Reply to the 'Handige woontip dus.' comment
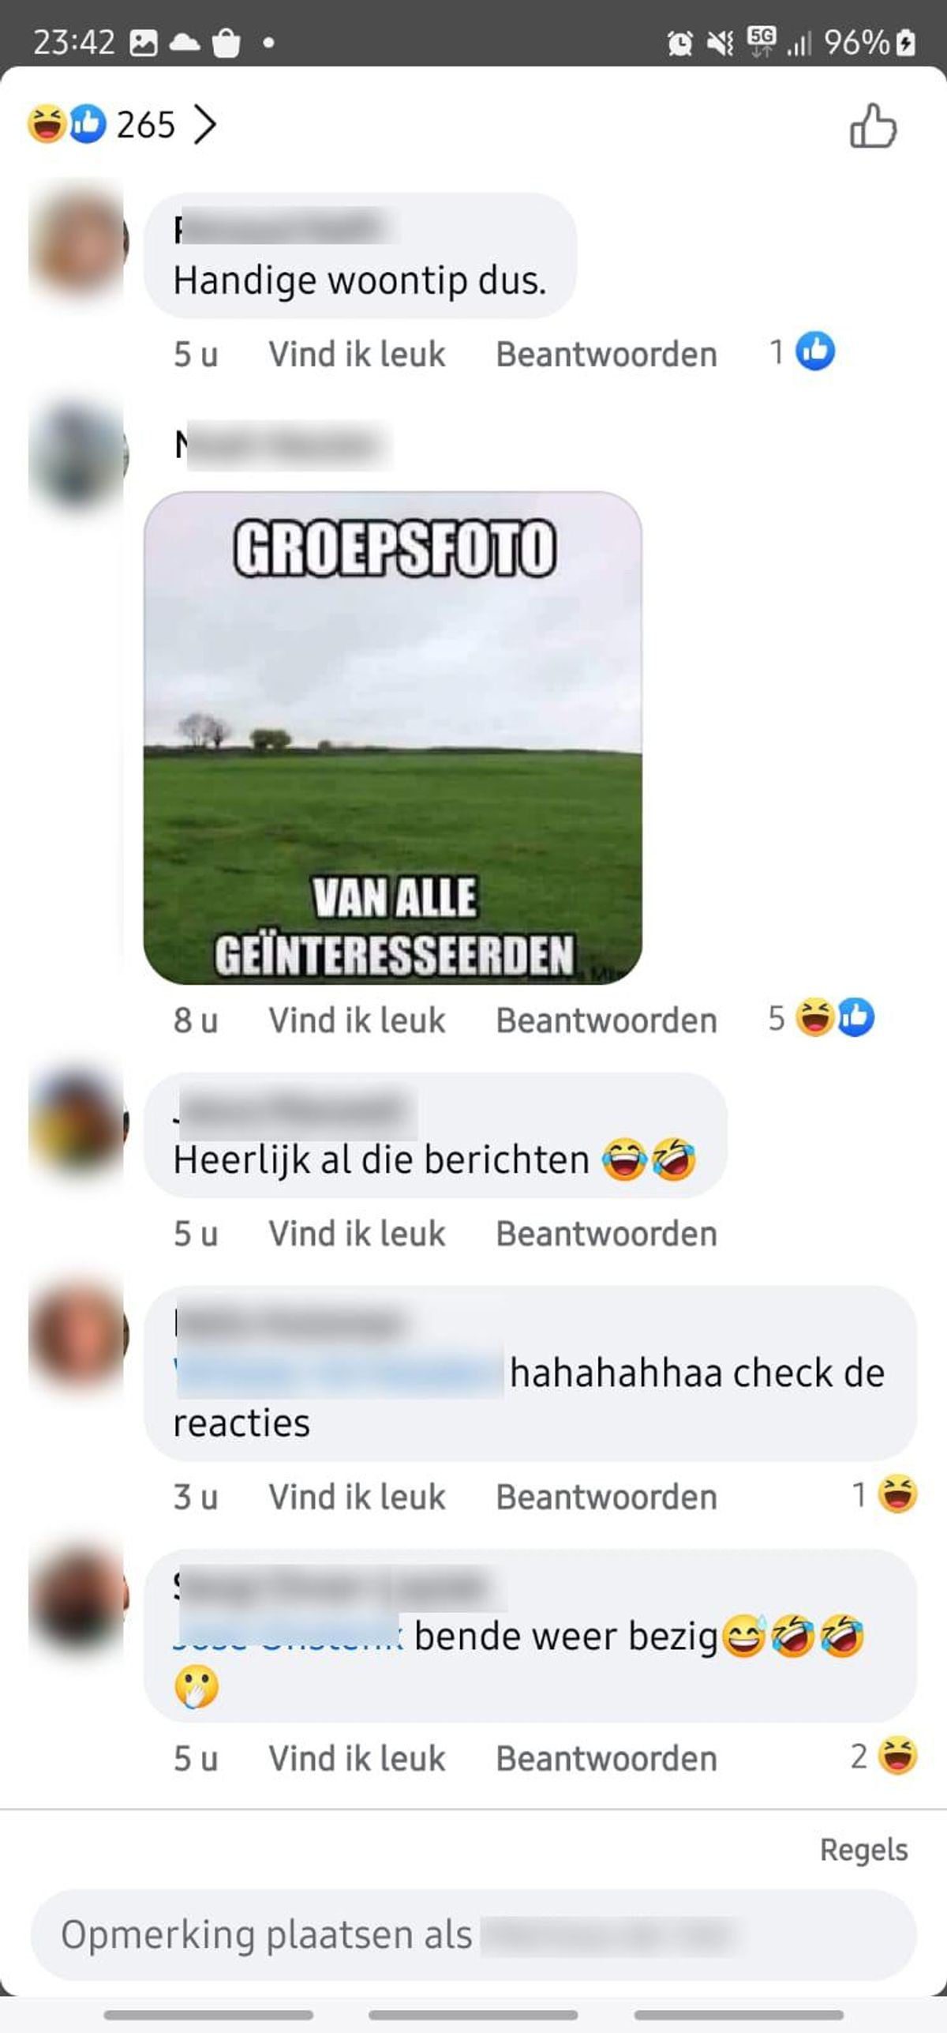947x2033 pixels. pyautogui.click(x=606, y=354)
